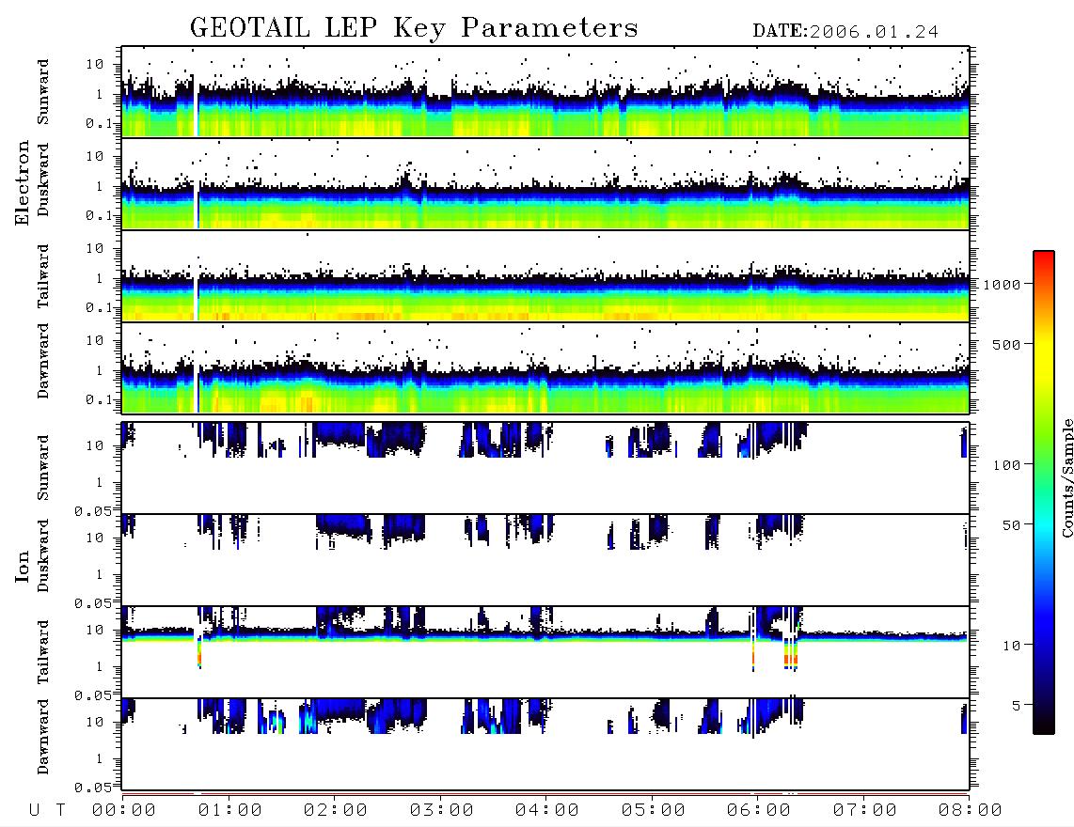Click the vertical Electron group label
The height and width of the screenshot is (827, 1074).
point(22,183)
